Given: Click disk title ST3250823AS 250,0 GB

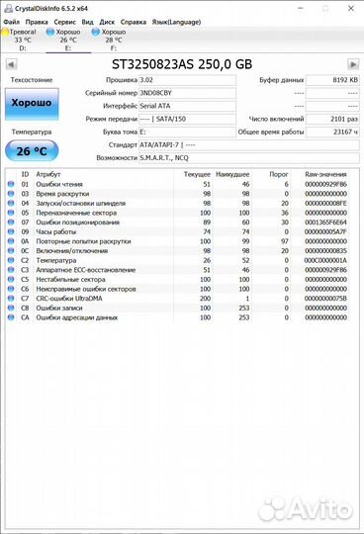Looking at the screenshot, I should coord(182,64).
